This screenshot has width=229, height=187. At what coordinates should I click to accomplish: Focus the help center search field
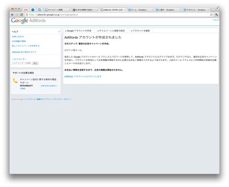pos(21,63)
